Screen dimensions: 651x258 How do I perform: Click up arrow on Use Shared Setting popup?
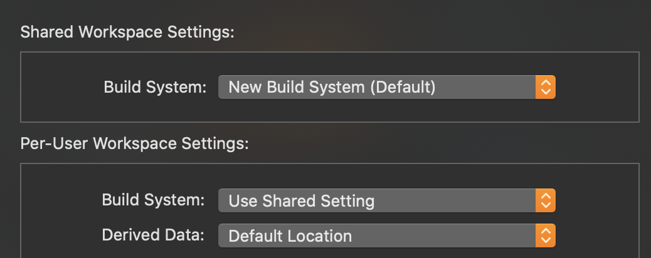546,197
